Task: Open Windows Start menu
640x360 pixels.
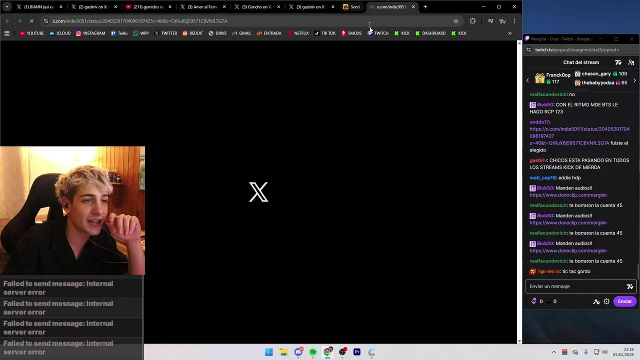Action: (268, 352)
